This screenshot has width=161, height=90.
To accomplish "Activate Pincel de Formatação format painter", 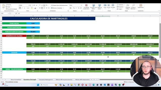I will coord(11,9).
